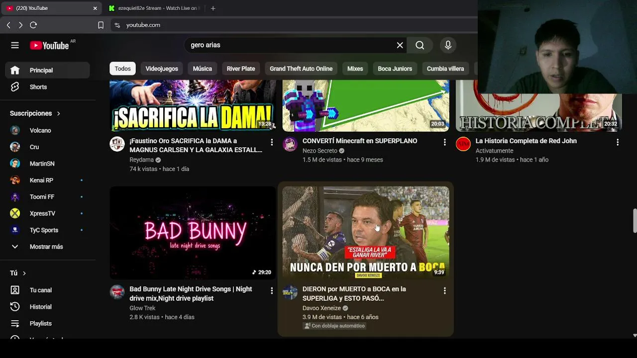Reload the current browser page
The image size is (637, 358).
pyautogui.click(x=33, y=25)
